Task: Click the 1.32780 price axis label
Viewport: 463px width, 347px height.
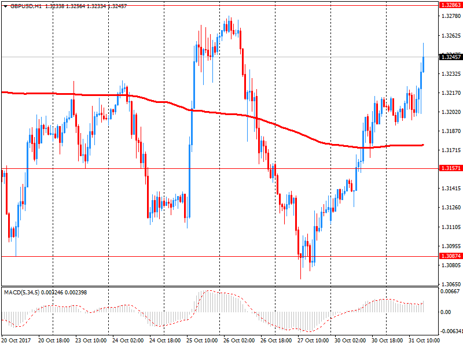Action: [451, 16]
